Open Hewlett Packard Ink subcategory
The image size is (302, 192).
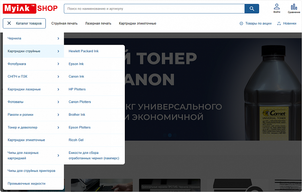click(83, 51)
